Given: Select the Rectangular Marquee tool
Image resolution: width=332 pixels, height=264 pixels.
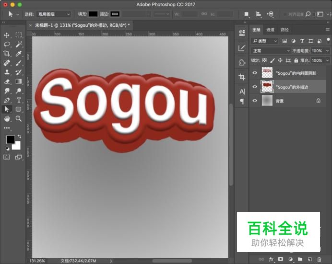Looking at the screenshot, I should pos(19,35).
